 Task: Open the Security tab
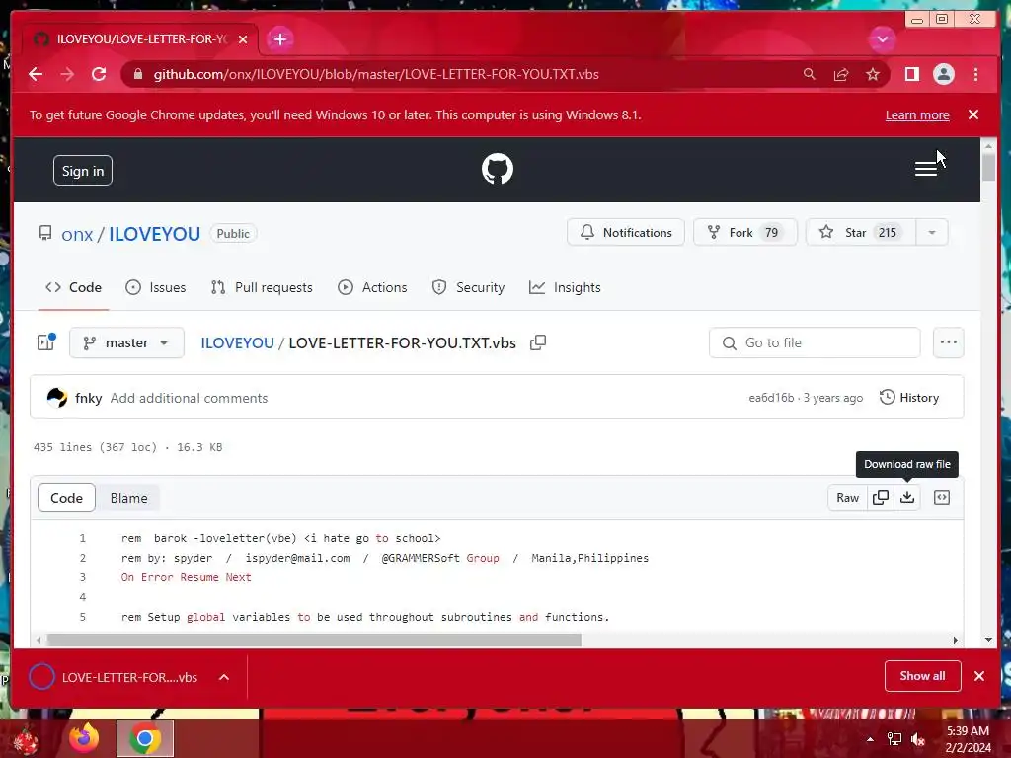point(468,287)
